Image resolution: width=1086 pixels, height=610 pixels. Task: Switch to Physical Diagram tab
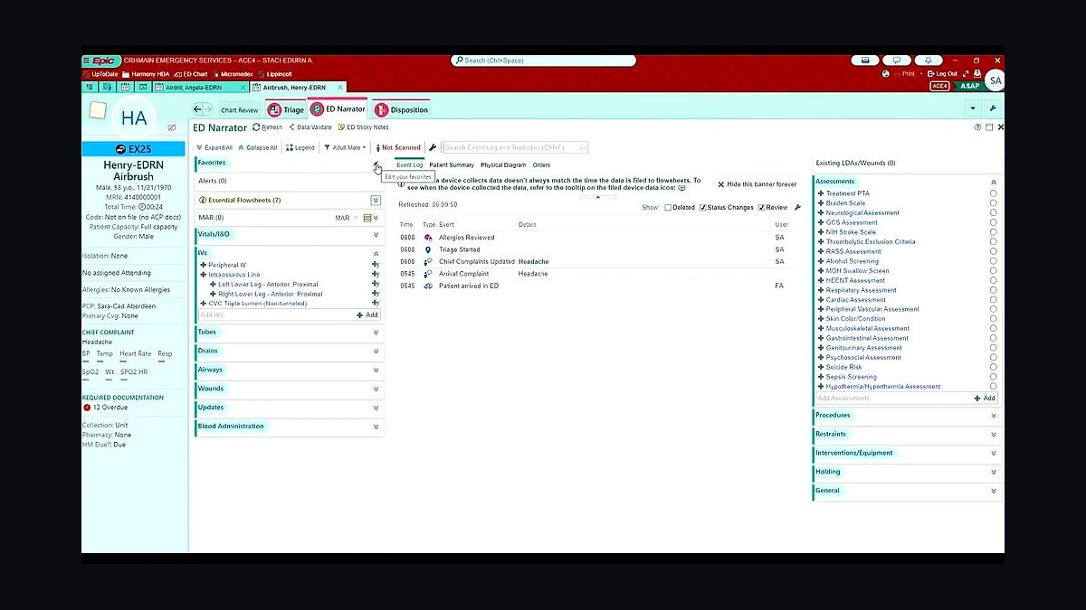(503, 165)
